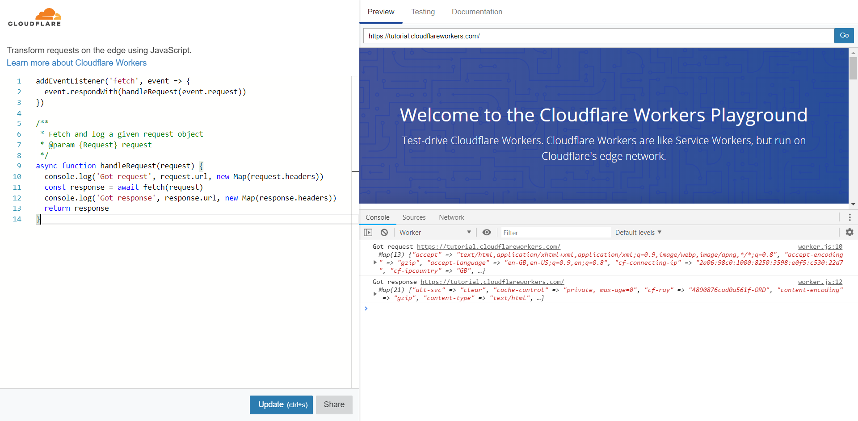Expand the Got request Map(13) object

(375, 263)
